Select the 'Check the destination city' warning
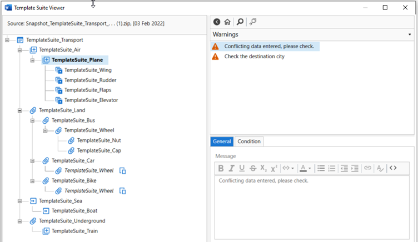Image resolution: width=418 pixels, height=242 pixels. click(254, 57)
